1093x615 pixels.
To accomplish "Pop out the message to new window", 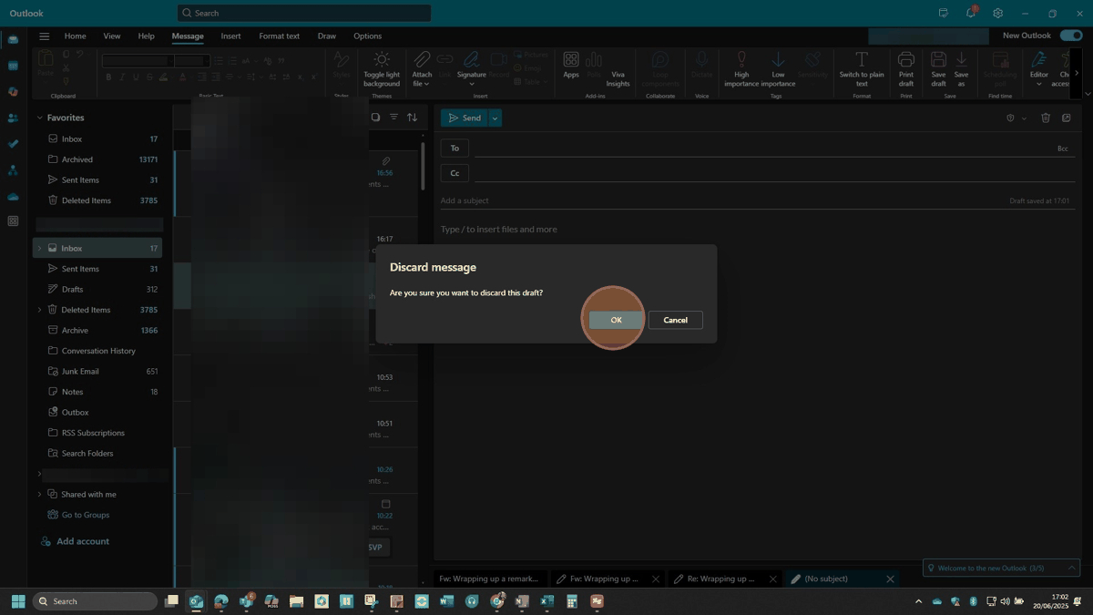I will pyautogui.click(x=1066, y=118).
